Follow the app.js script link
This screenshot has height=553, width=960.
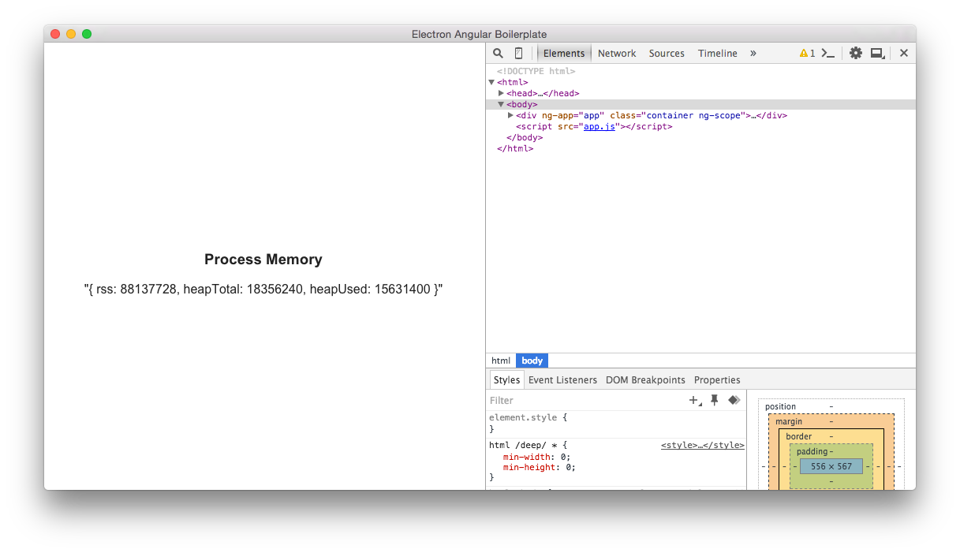pos(600,126)
